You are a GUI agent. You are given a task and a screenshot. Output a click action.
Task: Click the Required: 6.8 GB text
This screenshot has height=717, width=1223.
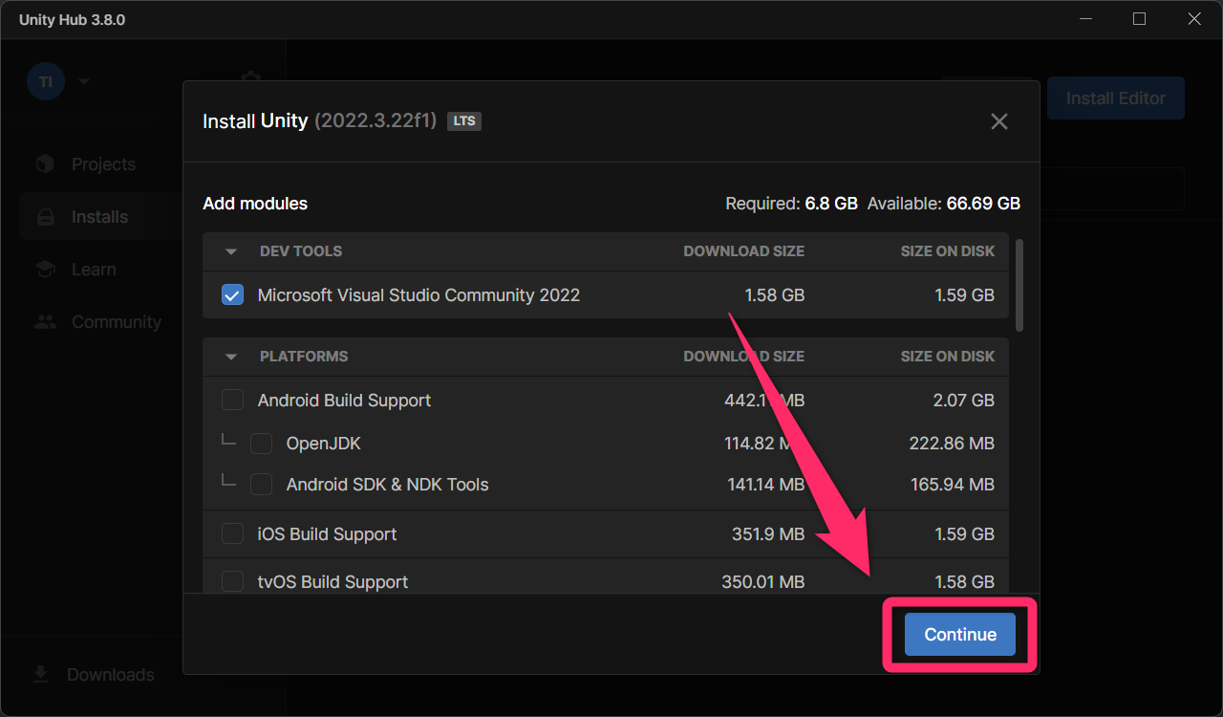point(792,204)
